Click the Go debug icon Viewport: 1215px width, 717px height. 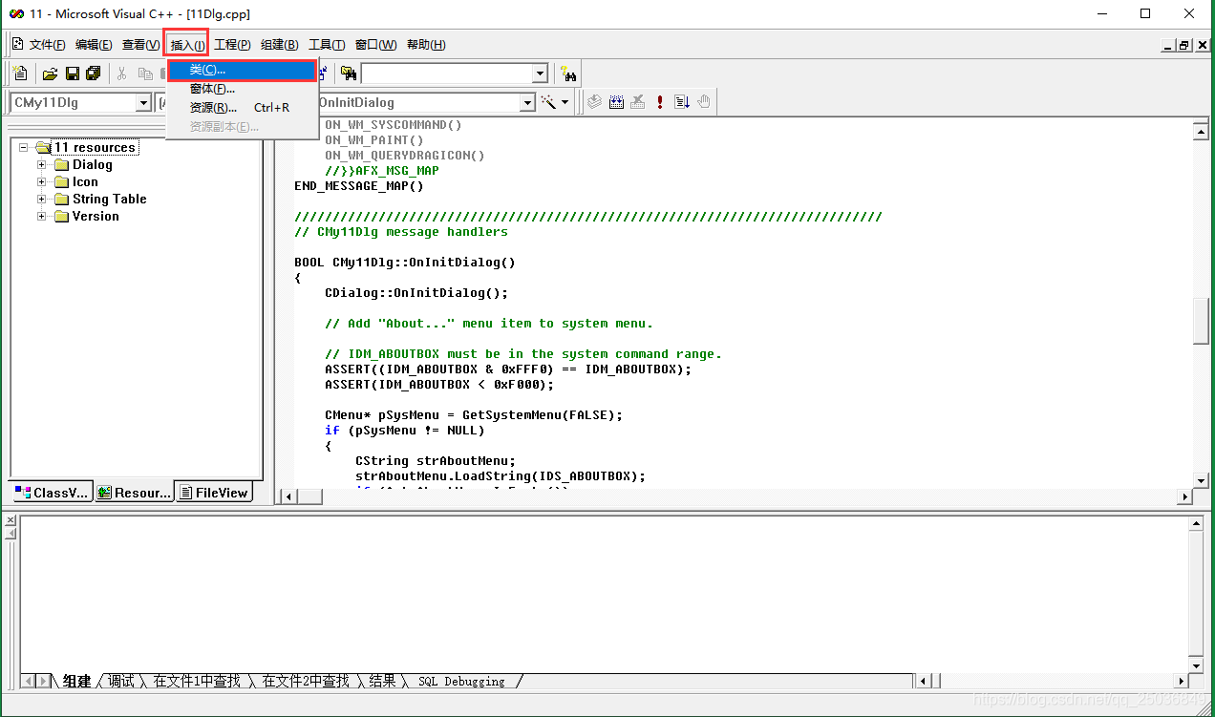coord(682,102)
